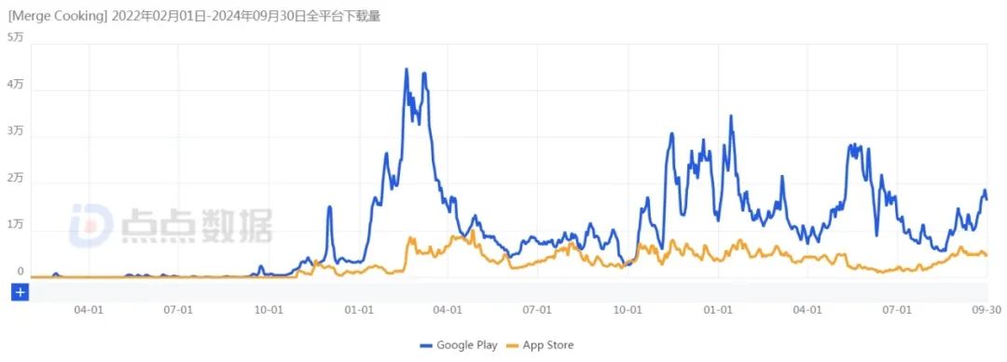Screen dimensions: 1007x362
Task: Click the 3万 label on the y-axis
Action: [x=16, y=131]
